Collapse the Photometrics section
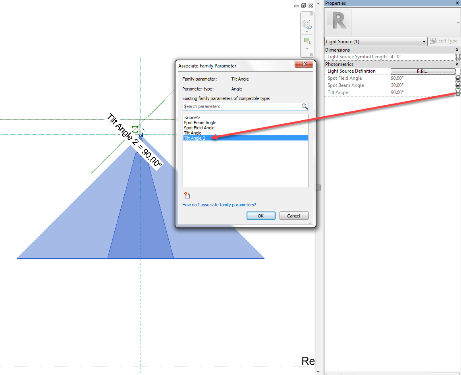 click(457, 64)
